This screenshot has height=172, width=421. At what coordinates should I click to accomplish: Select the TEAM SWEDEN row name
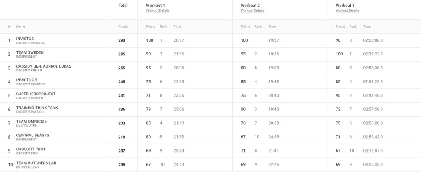pos(30,52)
